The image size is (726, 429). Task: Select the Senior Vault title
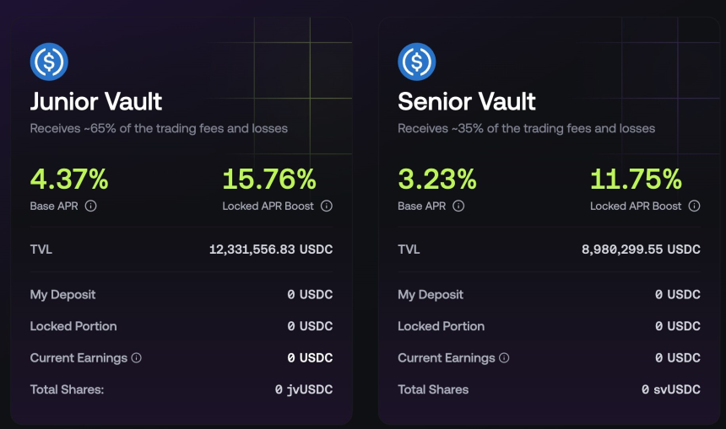pyautogui.click(x=466, y=101)
